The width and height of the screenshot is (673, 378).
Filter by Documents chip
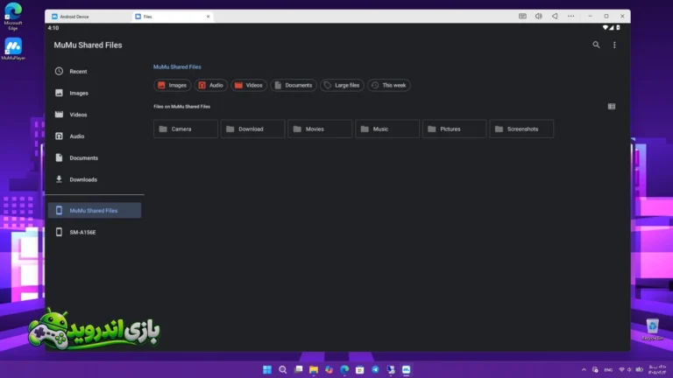(x=294, y=85)
